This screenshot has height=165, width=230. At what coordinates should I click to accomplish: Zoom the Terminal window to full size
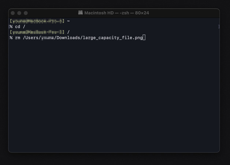tap(26, 13)
